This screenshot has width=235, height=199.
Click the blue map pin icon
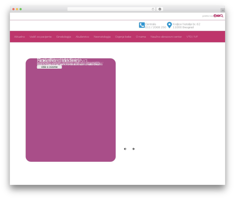(169, 25)
